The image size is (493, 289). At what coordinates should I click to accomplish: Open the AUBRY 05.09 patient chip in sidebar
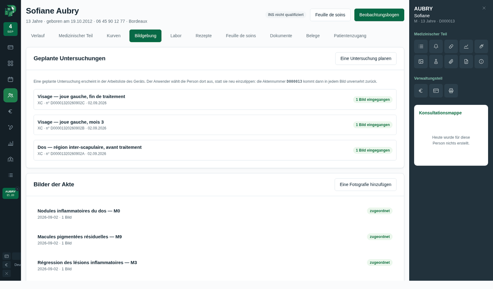[11, 193]
